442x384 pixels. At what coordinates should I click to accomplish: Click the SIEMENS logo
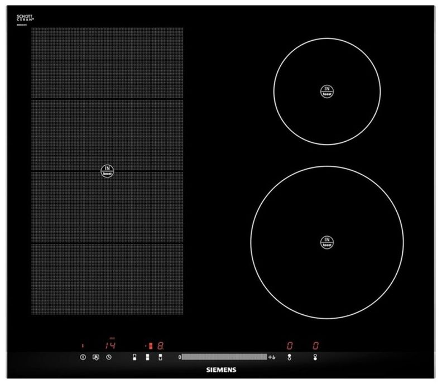click(223, 370)
